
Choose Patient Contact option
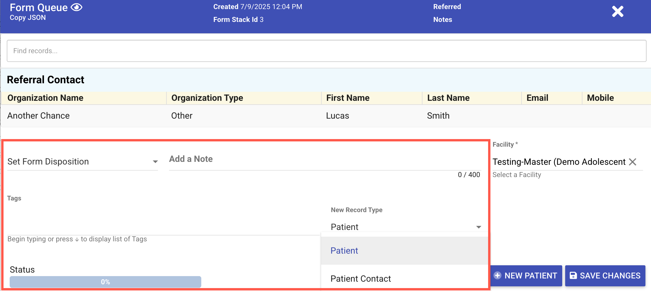(x=361, y=278)
